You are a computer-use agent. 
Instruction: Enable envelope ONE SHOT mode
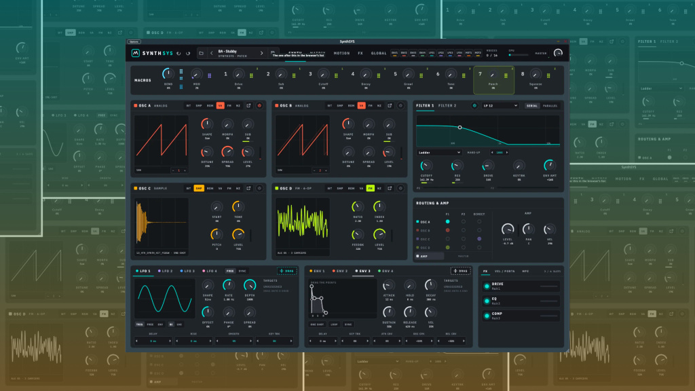click(x=317, y=324)
